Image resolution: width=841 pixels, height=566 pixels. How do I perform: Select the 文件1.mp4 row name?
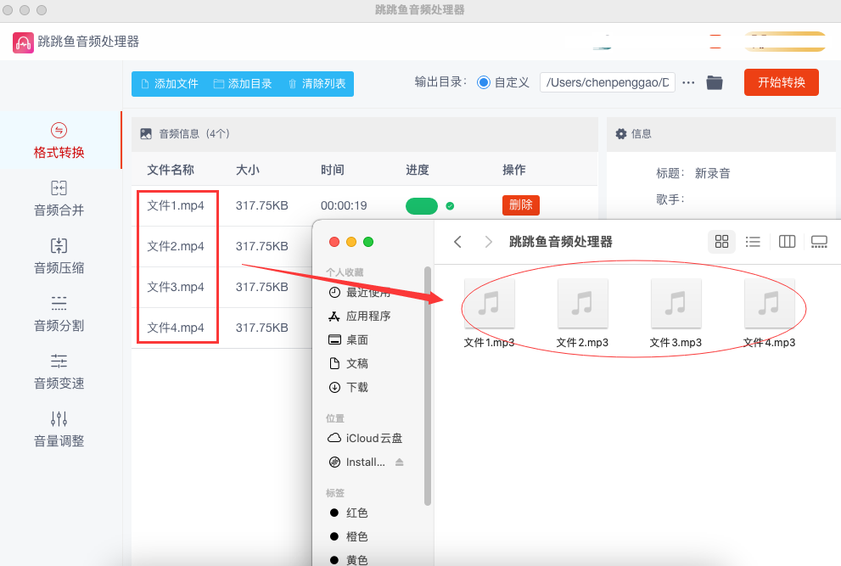[x=176, y=205]
